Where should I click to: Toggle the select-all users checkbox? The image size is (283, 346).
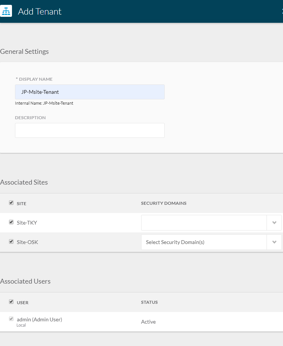[x=11, y=302]
